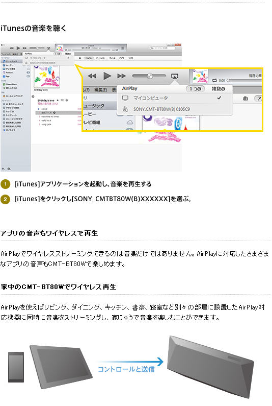Screen dimensions: 272x406
Task: Click fast-forward in the enlarged callout view
Action: pyautogui.click(x=121, y=76)
